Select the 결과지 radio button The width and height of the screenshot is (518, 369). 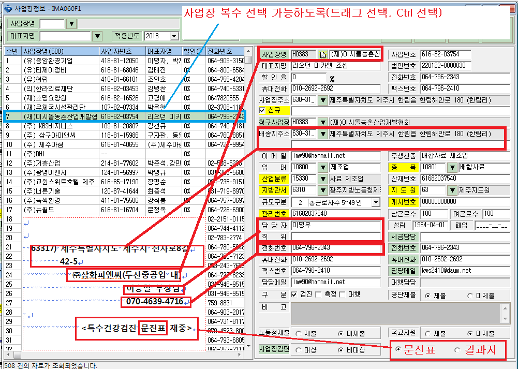[457, 350]
